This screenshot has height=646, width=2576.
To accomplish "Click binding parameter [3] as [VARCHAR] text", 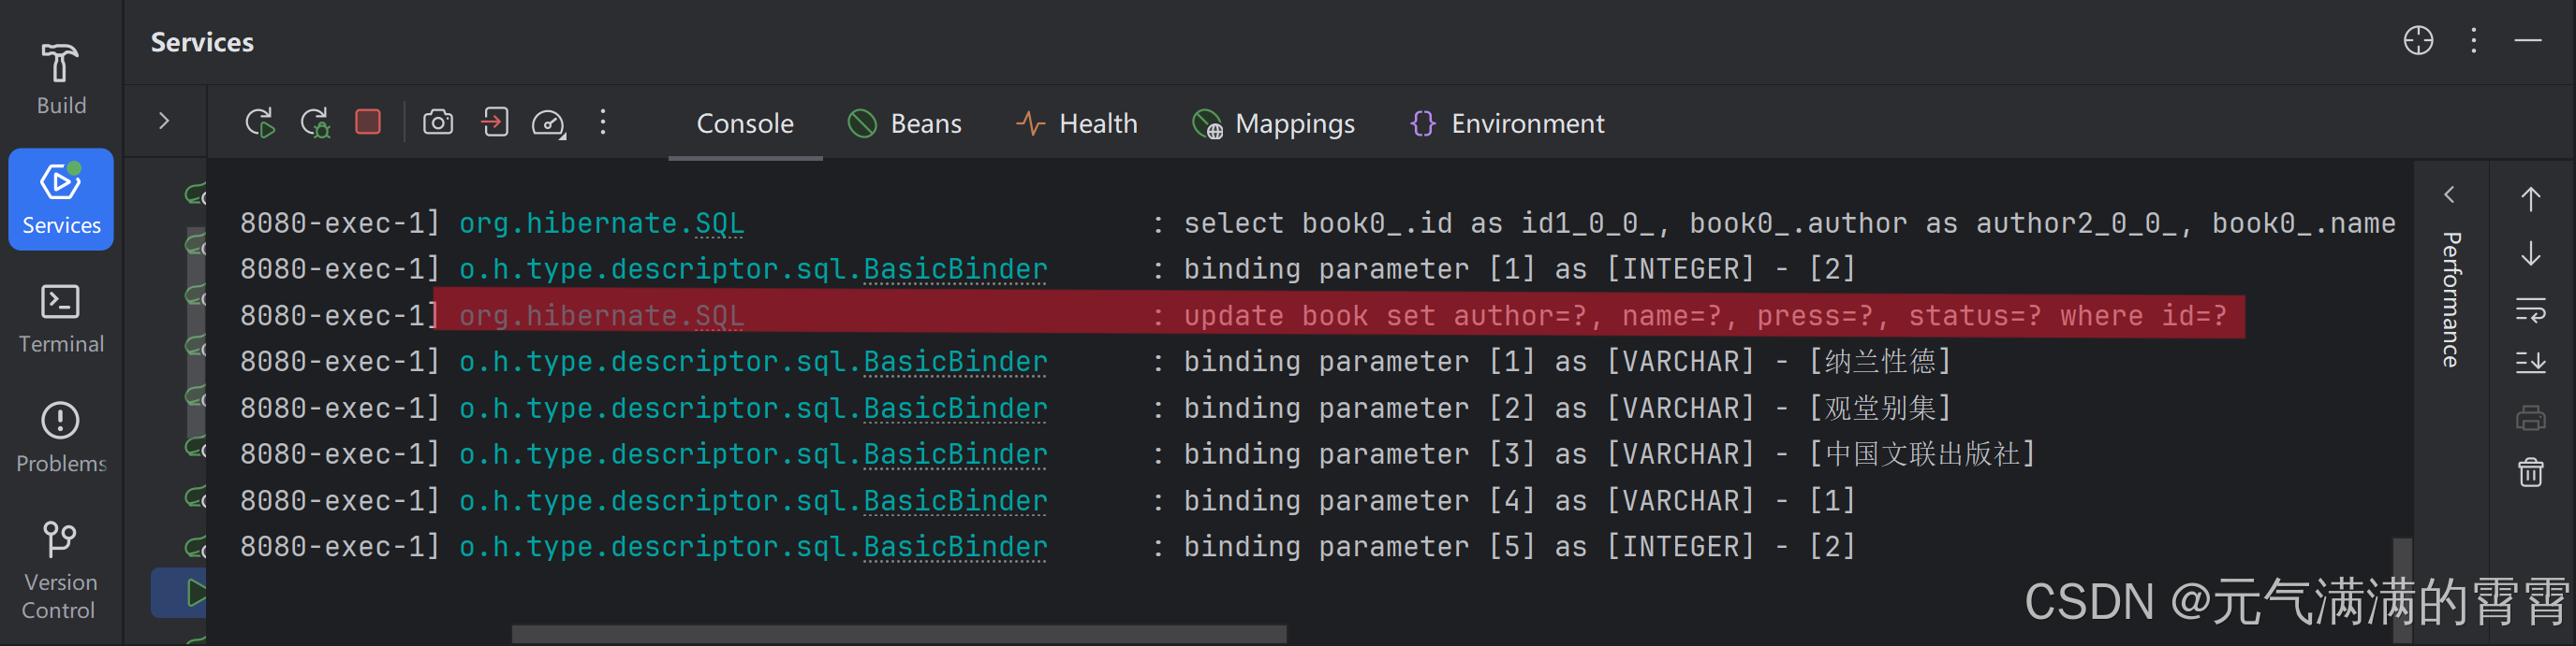I will click(1469, 454).
